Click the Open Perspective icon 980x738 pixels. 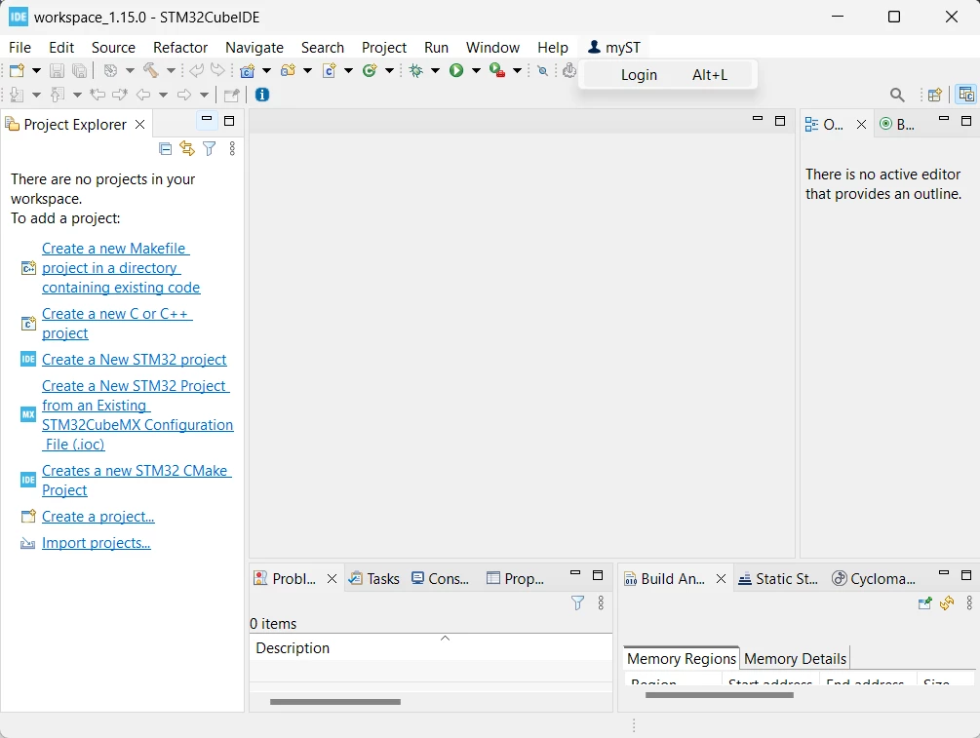click(x=935, y=95)
